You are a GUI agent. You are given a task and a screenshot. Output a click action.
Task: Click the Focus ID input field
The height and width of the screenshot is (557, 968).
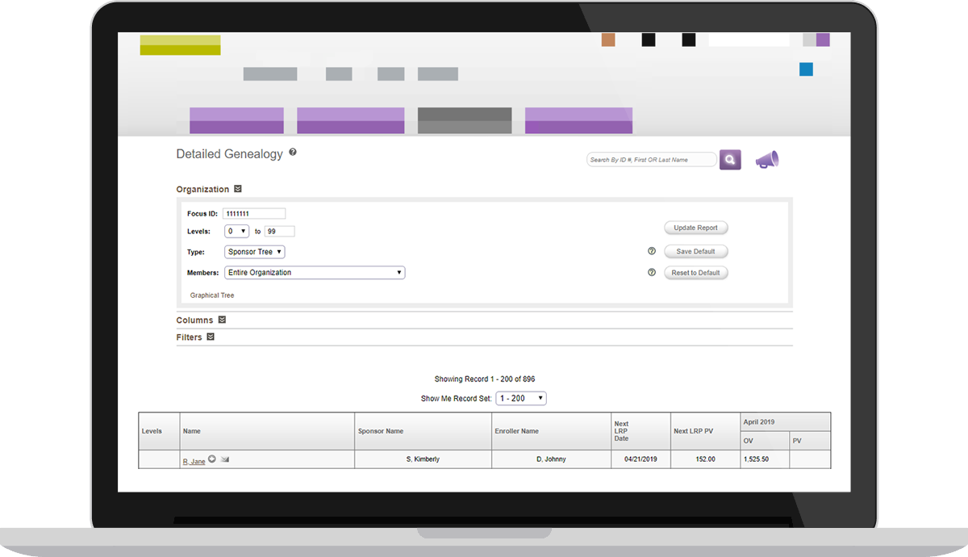click(x=254, y=214)
